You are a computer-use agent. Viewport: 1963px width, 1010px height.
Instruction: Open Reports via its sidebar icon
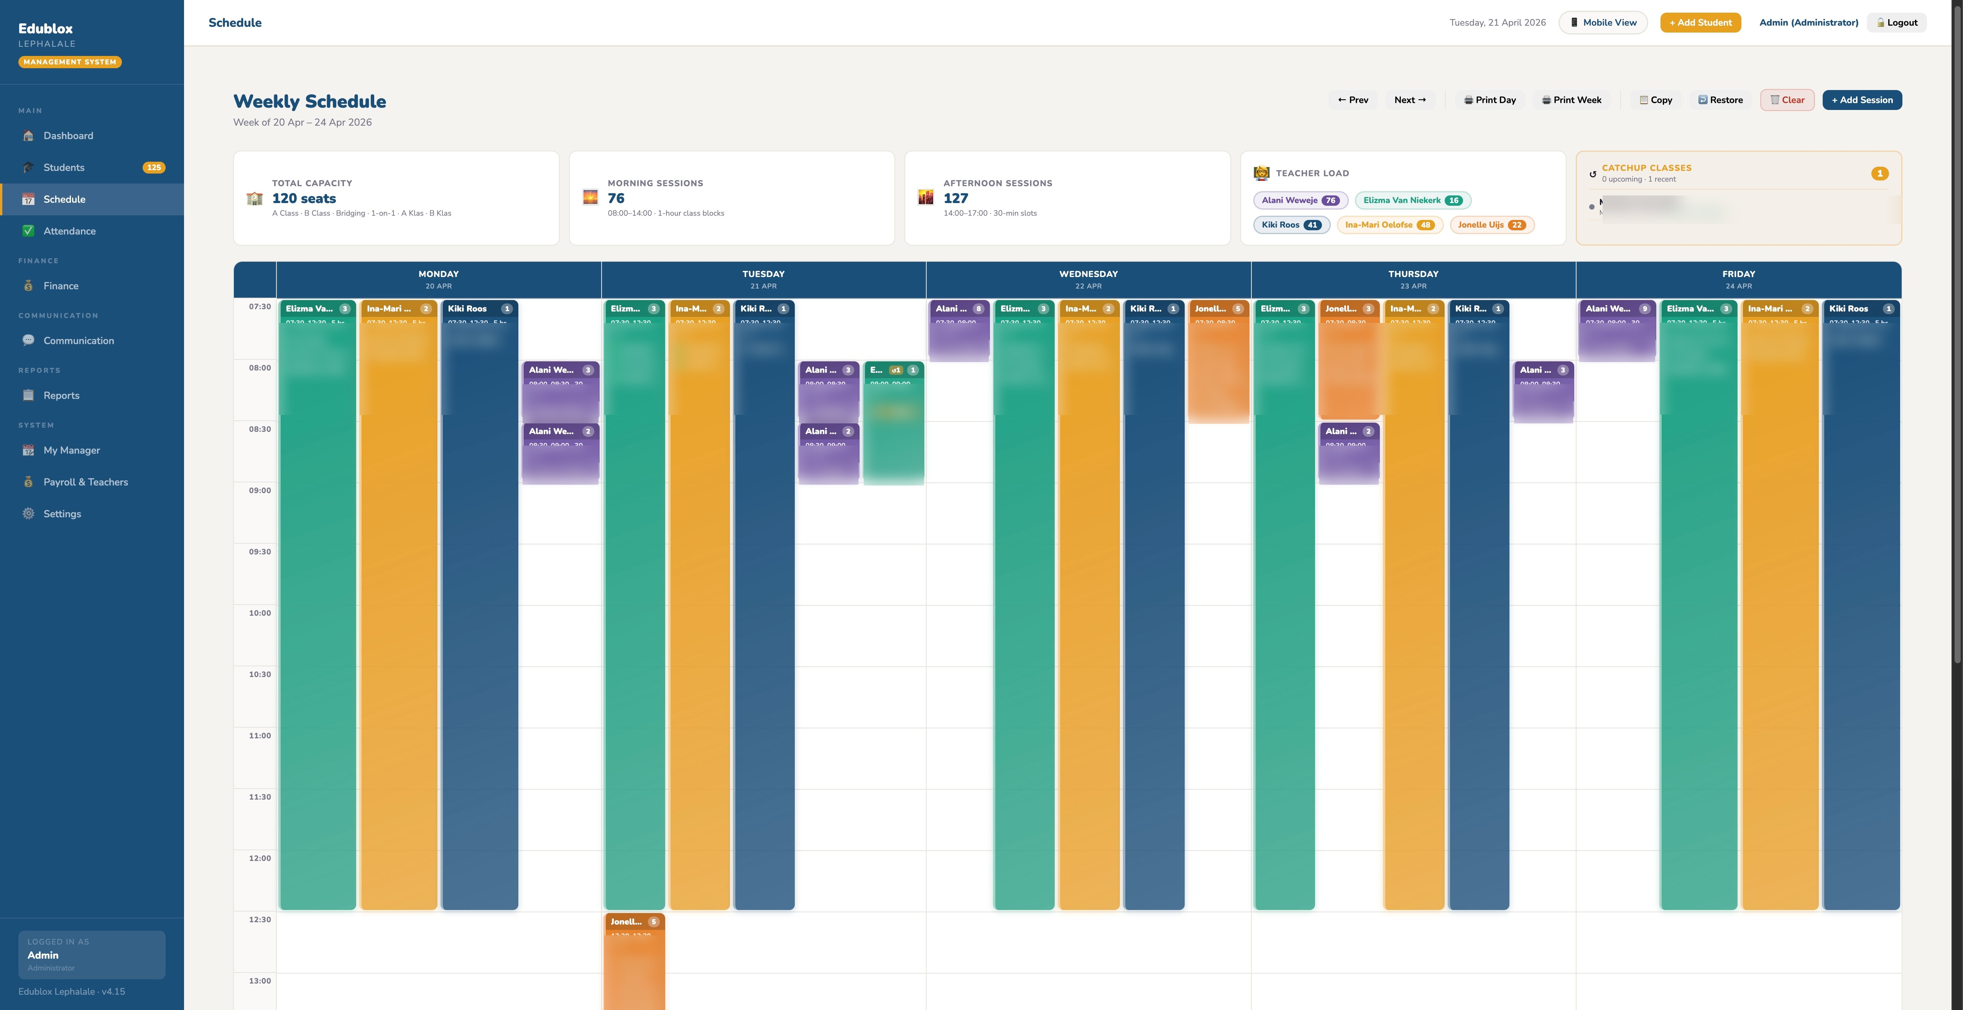coord(28,395)
